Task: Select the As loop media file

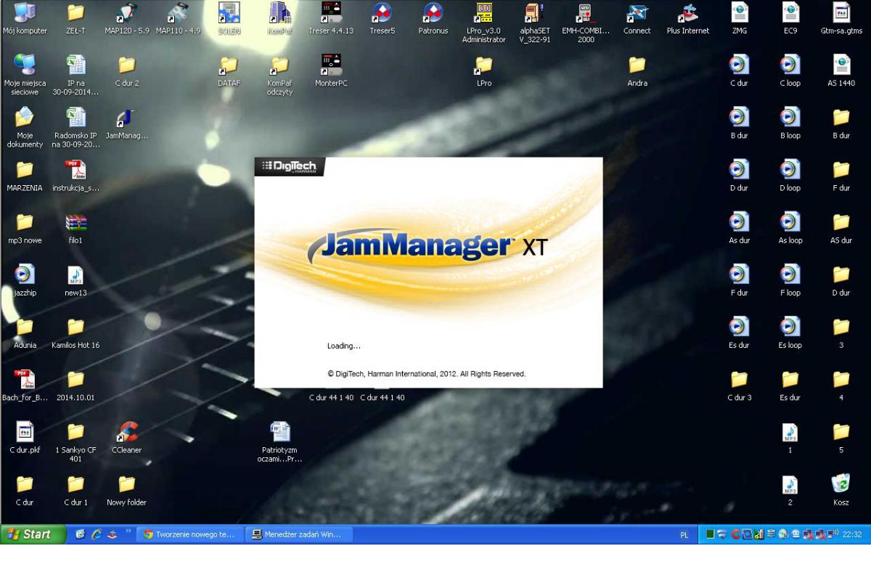Action: 790,229
